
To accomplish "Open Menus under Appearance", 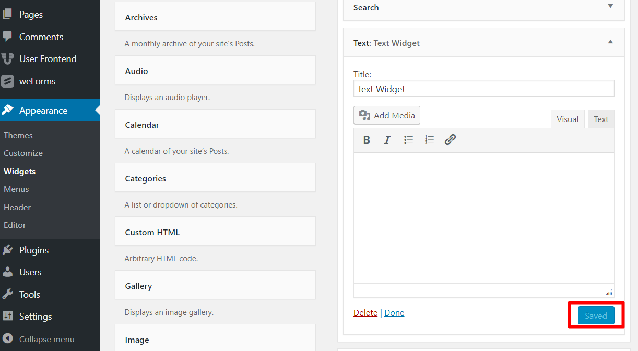I will (16, 189).
